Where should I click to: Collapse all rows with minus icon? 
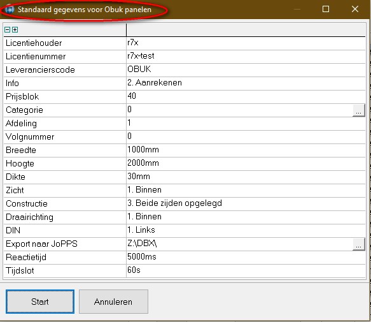pos(8,29)
